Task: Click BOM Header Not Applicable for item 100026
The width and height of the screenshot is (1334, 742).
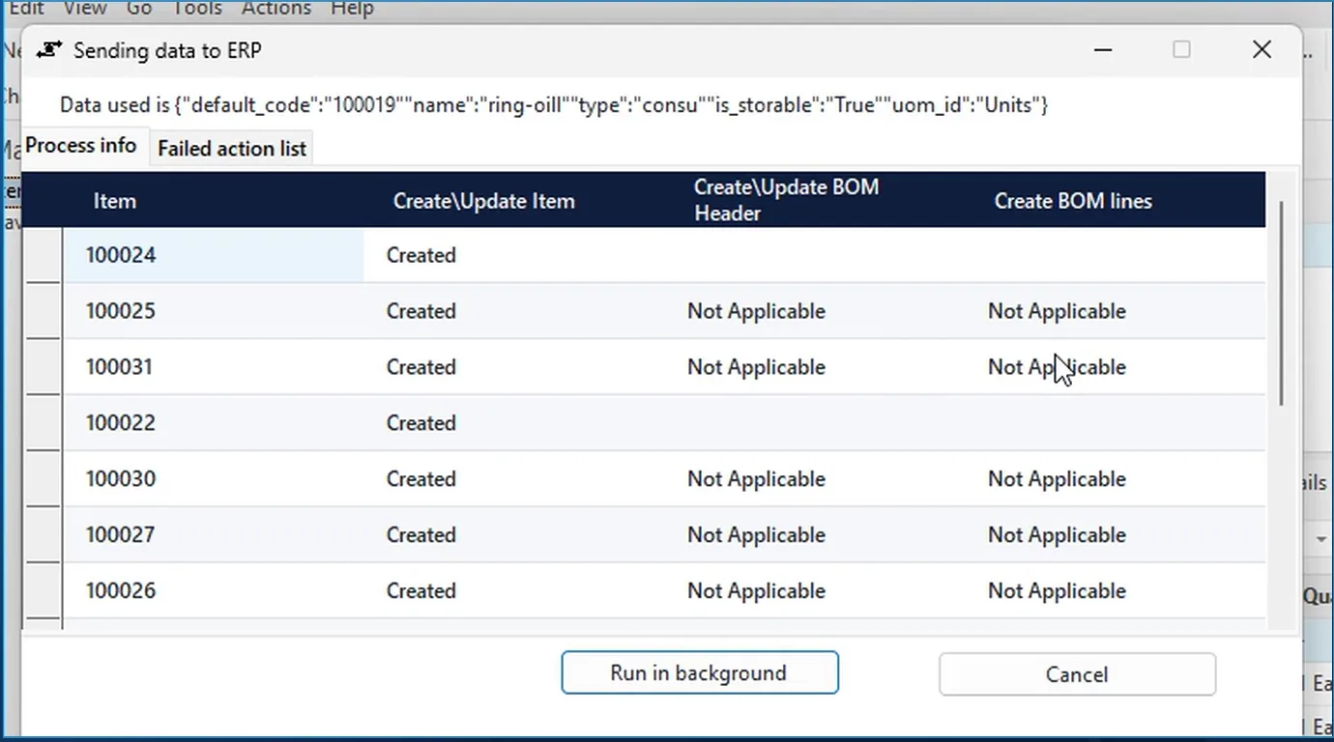Action: click(756, 591)
